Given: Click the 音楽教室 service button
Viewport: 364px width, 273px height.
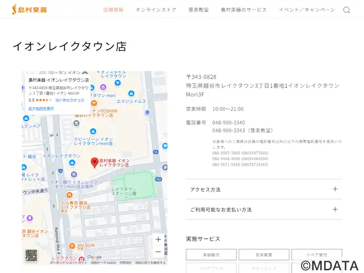Looking at the screenshot, I should click(x=264, y=255).
